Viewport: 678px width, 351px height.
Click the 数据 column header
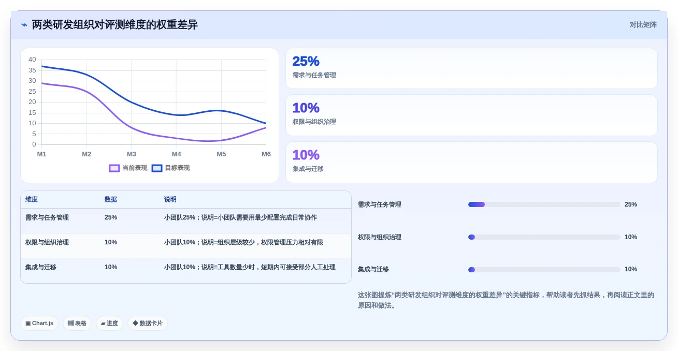[x=111, y=200]
